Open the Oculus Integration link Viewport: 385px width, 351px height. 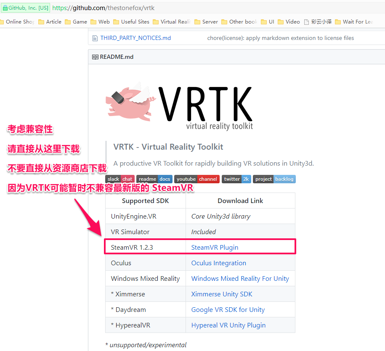pos(218,263)
